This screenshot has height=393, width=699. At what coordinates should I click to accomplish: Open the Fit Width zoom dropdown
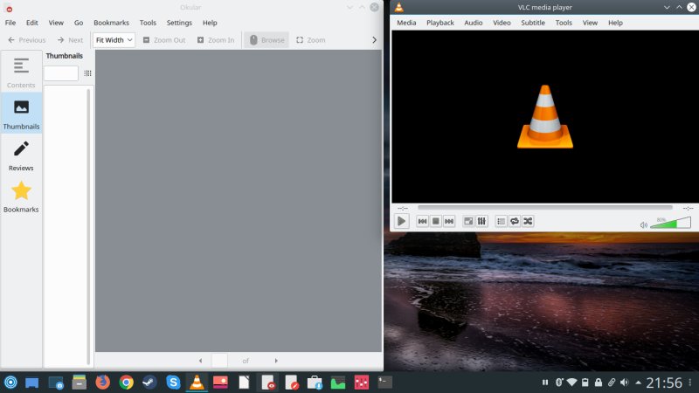pos(114,40)
